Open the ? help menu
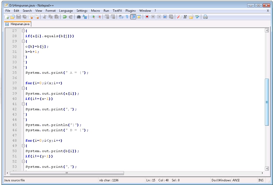 (155, 11)
